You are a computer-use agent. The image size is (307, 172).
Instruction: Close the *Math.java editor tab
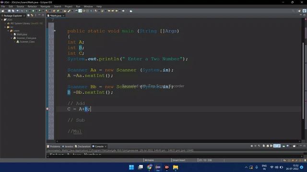63,16
